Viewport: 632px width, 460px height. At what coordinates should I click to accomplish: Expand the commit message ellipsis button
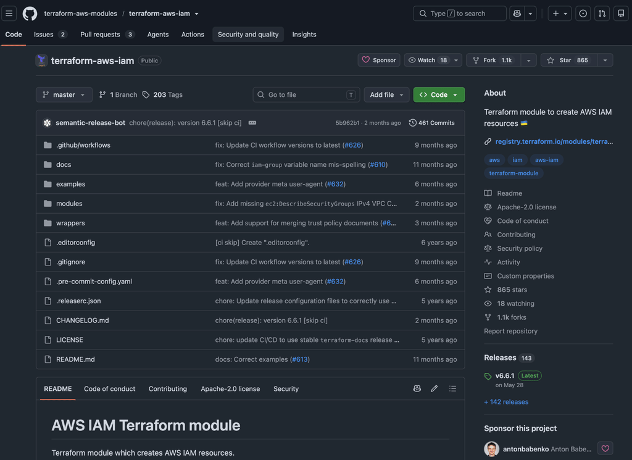pyautogui.click(x=252, y=122)
